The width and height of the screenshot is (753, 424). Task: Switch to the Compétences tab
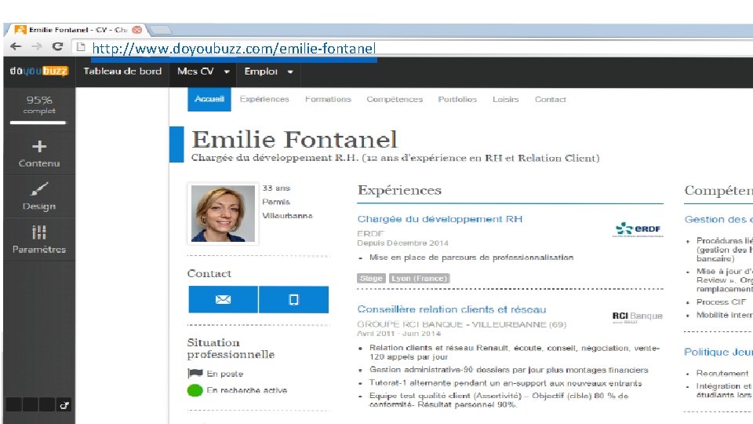coord(395,99)
